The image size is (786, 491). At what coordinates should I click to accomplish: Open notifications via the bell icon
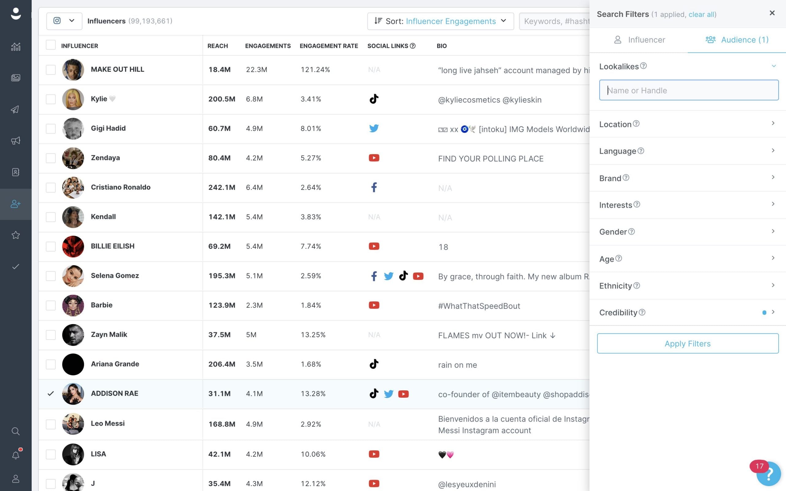(15, 455)
